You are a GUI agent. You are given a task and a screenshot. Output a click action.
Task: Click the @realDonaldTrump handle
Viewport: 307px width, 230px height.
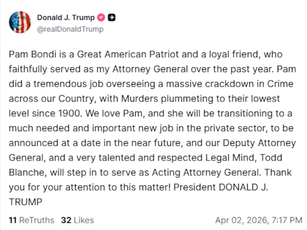point(70,29)
